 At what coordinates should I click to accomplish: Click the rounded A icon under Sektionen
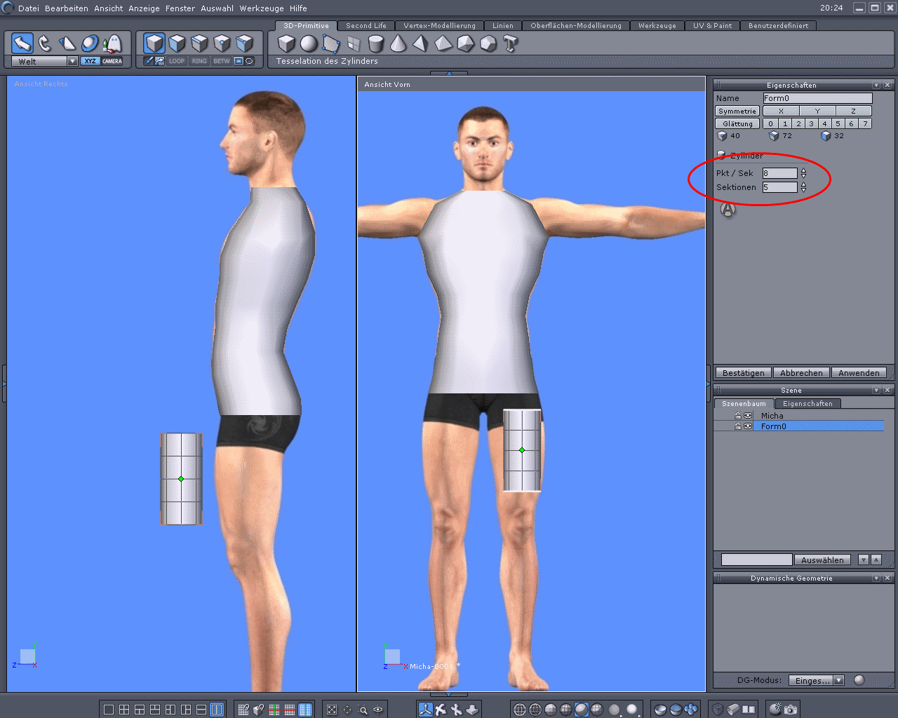pos(728,209)
